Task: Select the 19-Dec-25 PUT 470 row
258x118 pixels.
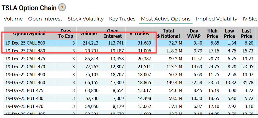Action: click(x=24, y=106)
